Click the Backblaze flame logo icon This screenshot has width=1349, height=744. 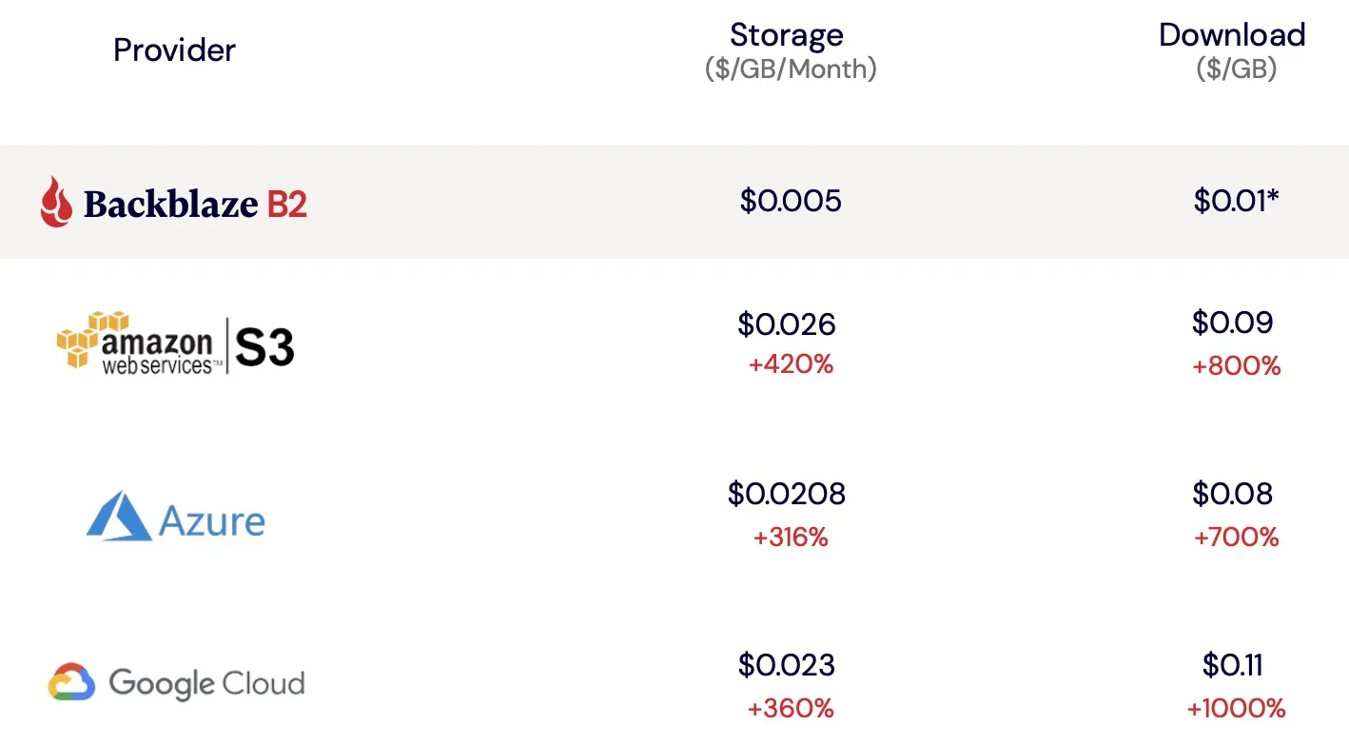coord(56,202)
